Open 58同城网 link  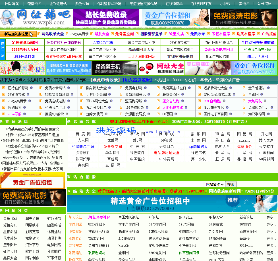(266, 159)
